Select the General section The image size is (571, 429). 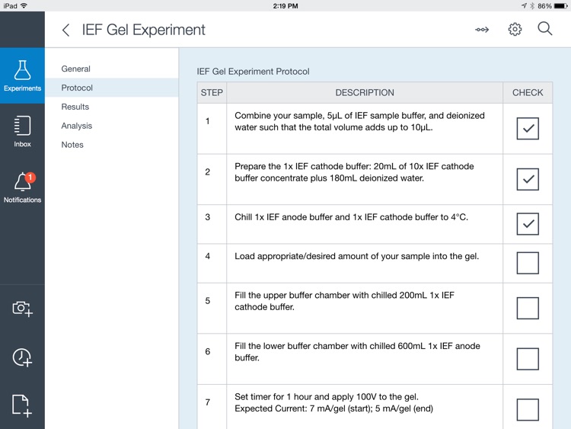coord(76,69)
